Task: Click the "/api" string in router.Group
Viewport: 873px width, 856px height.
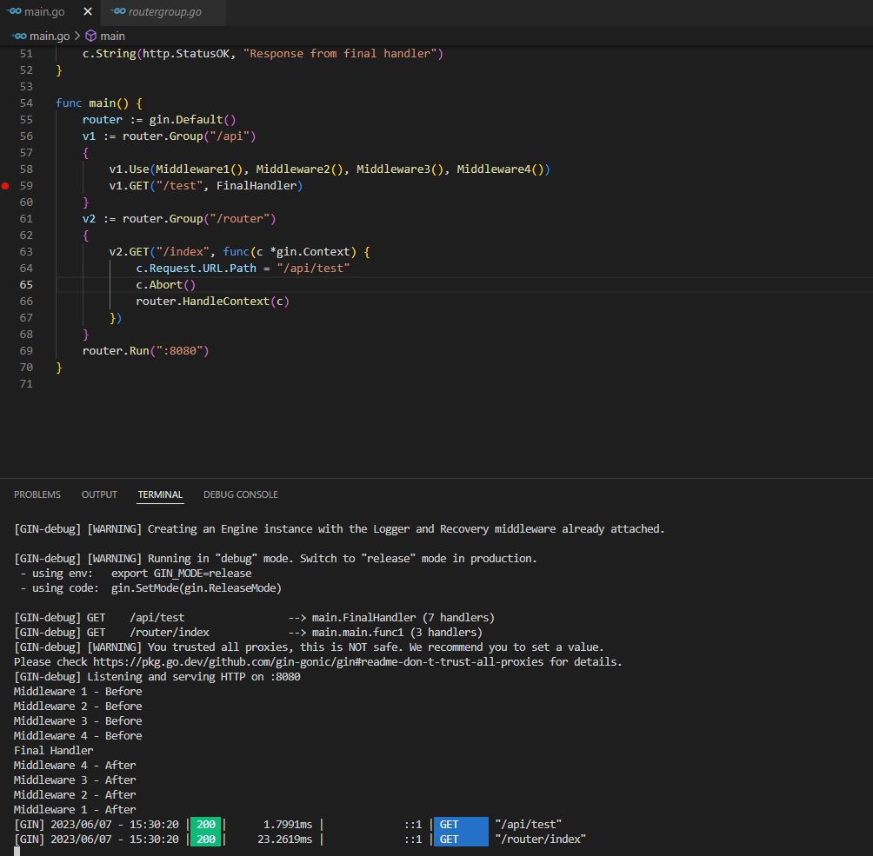Action: coord(230,136)
